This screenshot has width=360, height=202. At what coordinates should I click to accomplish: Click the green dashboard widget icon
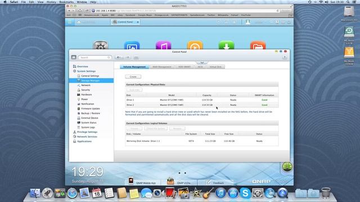[x=287, y=167]
